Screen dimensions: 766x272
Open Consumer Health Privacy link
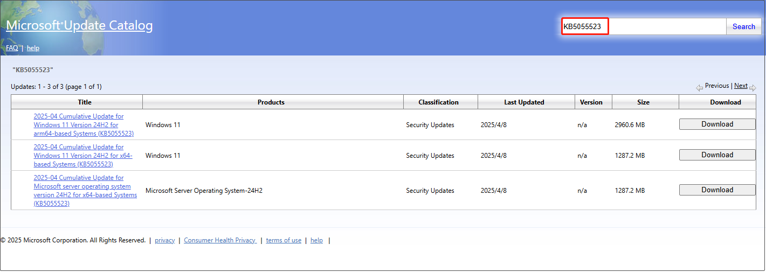pos(220,240)
